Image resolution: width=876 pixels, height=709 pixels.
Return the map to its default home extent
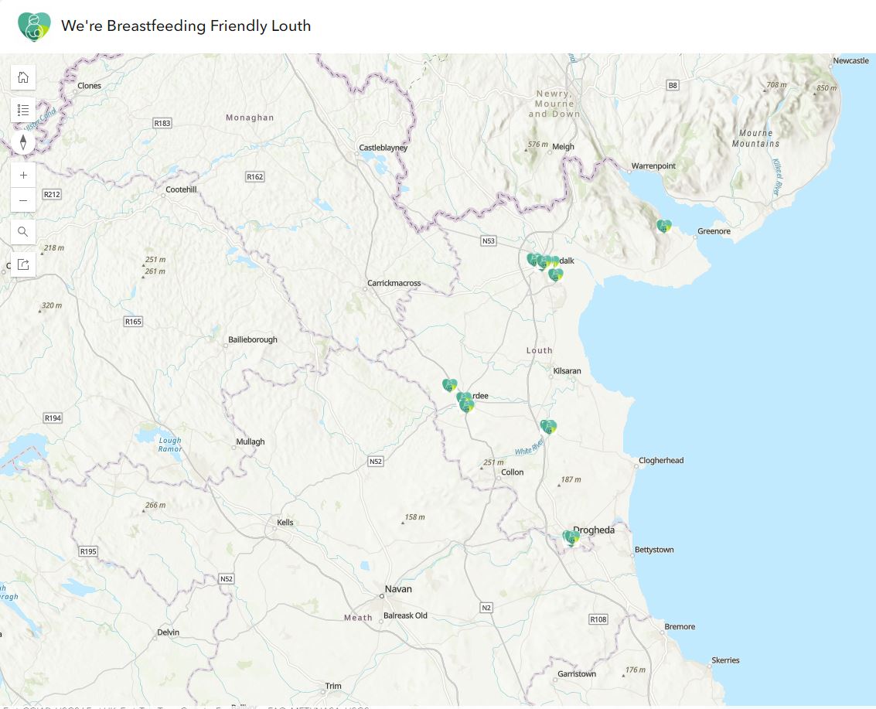[x=23, y=77]
